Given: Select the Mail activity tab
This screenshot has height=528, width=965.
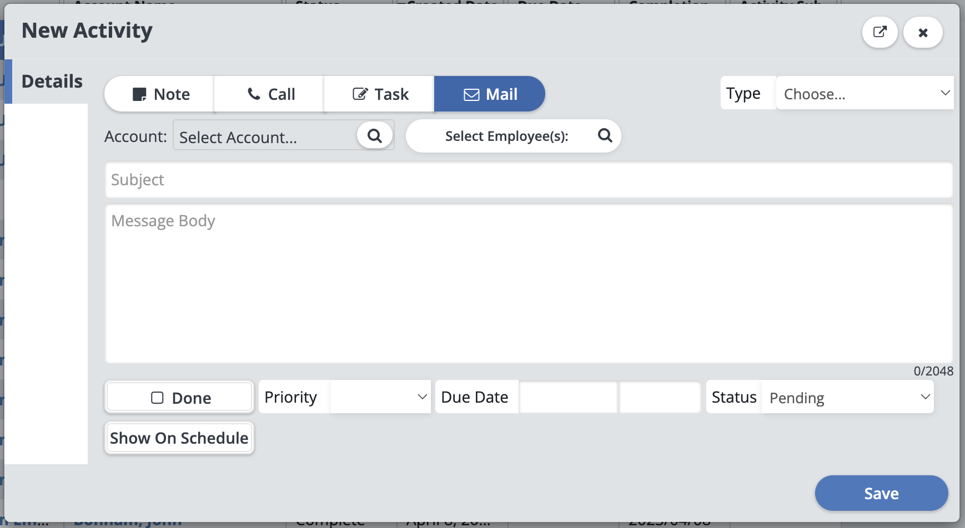Looking at the screenshot, I should (490, 94).
